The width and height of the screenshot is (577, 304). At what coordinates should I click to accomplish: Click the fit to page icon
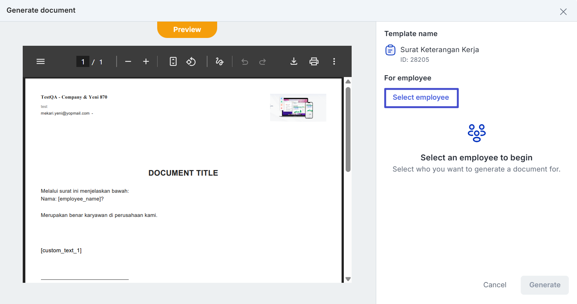tap(173, 62)
